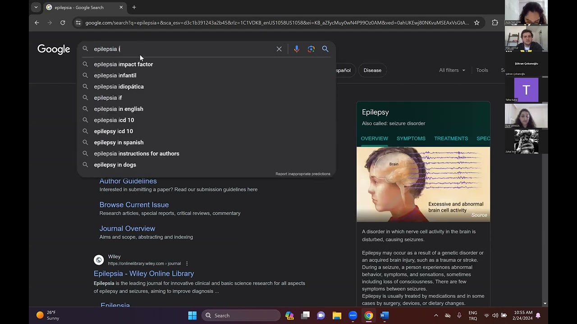Bookmark this page with the star icon
This screenshot has height=324, width=577.
point(476,22)
